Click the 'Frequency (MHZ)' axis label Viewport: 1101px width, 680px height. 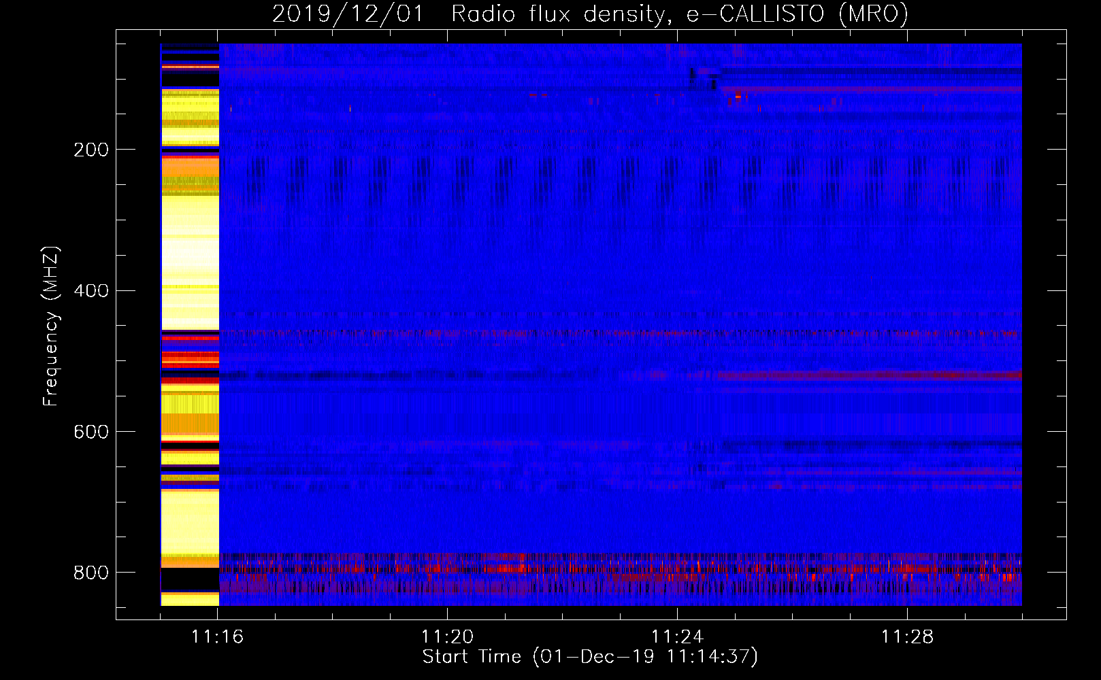pos(51,326)
